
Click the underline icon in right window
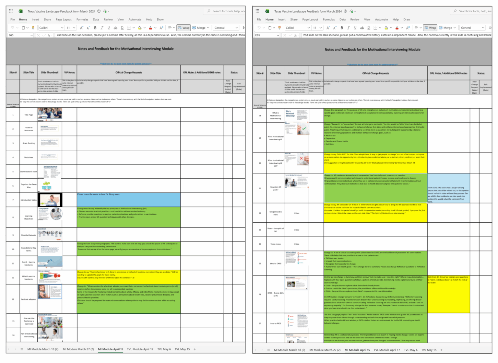click(x=355, y=28)
